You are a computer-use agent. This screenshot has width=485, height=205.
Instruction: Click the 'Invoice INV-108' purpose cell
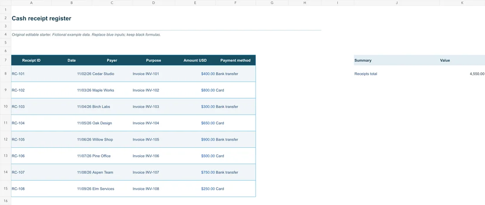pyautogui.click(x=153, y=189)
